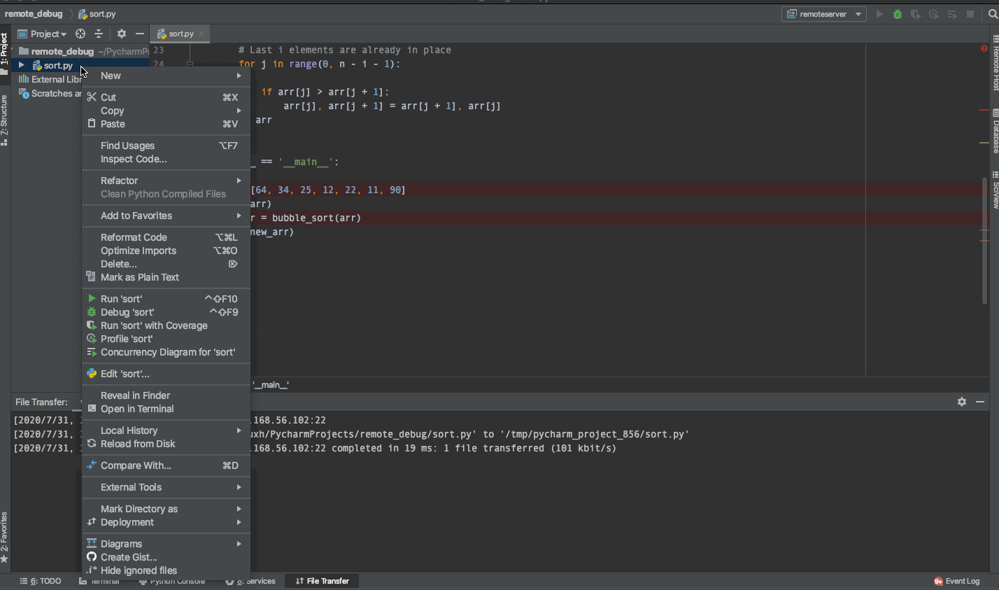This screenshot has width=999, height=590.
Task: Toggle the Database side panel
Action: pos(994,131)
